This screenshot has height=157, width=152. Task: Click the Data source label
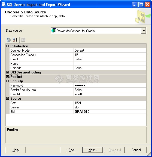14,31
